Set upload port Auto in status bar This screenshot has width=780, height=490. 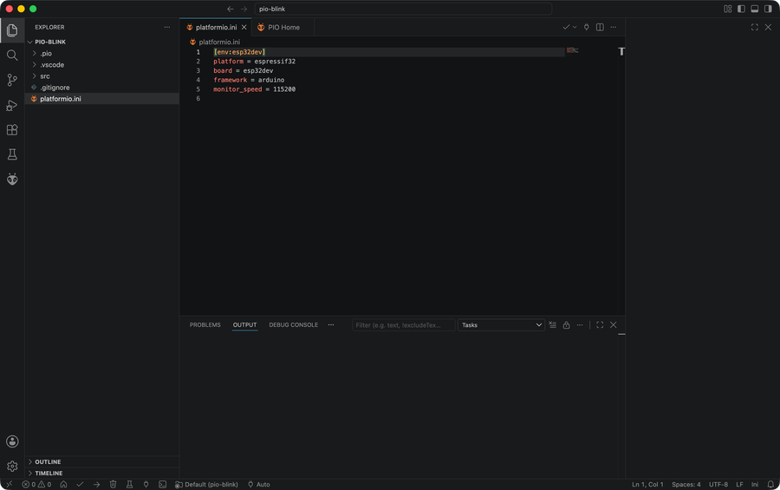pyautogui.click(x=258, y=485)
